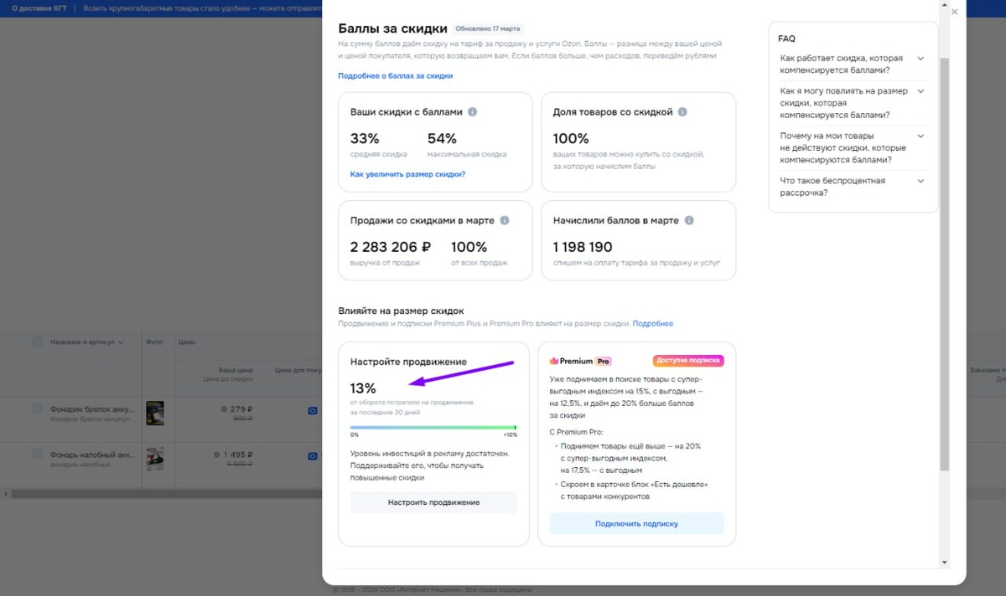Click the 2 283 206 ₽ revenue value
This screenshot has height=596, width=1006.
391,247
